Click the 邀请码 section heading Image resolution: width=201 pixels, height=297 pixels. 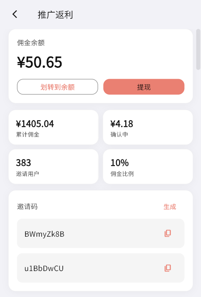click(28, 207)
